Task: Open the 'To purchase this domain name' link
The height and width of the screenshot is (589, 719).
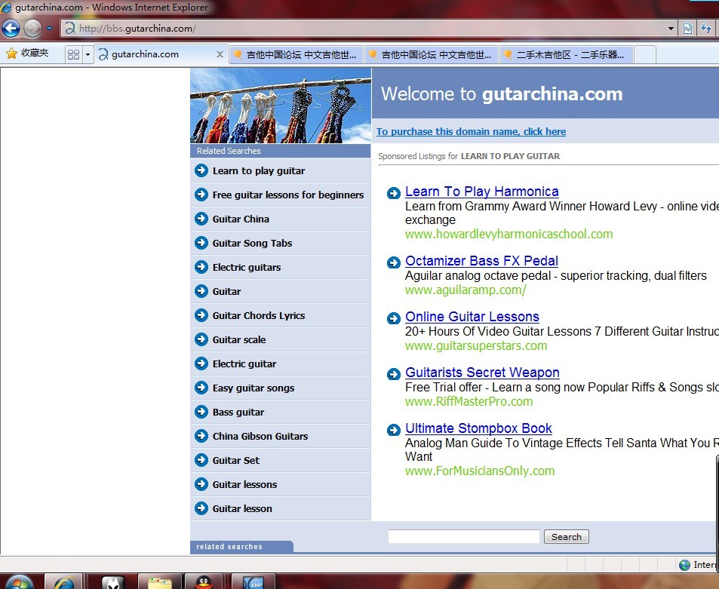Action: (471, 131)
